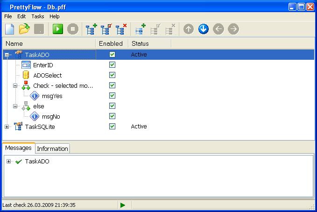317x212 pixels.
Task: Expand TaskADO in the Messages panel
Action: [x=8, y=162]
